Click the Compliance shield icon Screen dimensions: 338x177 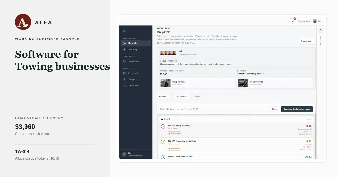click(x=124, y=61)
